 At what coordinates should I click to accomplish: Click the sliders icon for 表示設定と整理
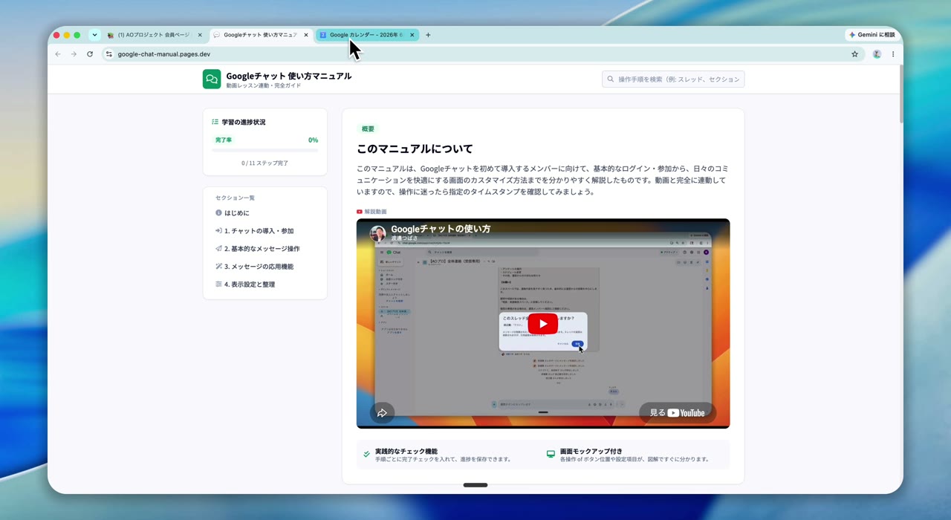tap(218, 285)
